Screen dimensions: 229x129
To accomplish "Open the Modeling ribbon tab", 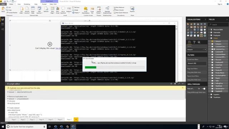I will click(27, 4).
